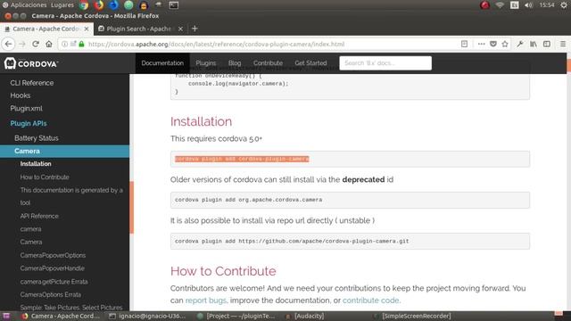This screenshot has width=571, height=321.
Task: Open the sound volume indicator
Action: (x=529, y=5)
